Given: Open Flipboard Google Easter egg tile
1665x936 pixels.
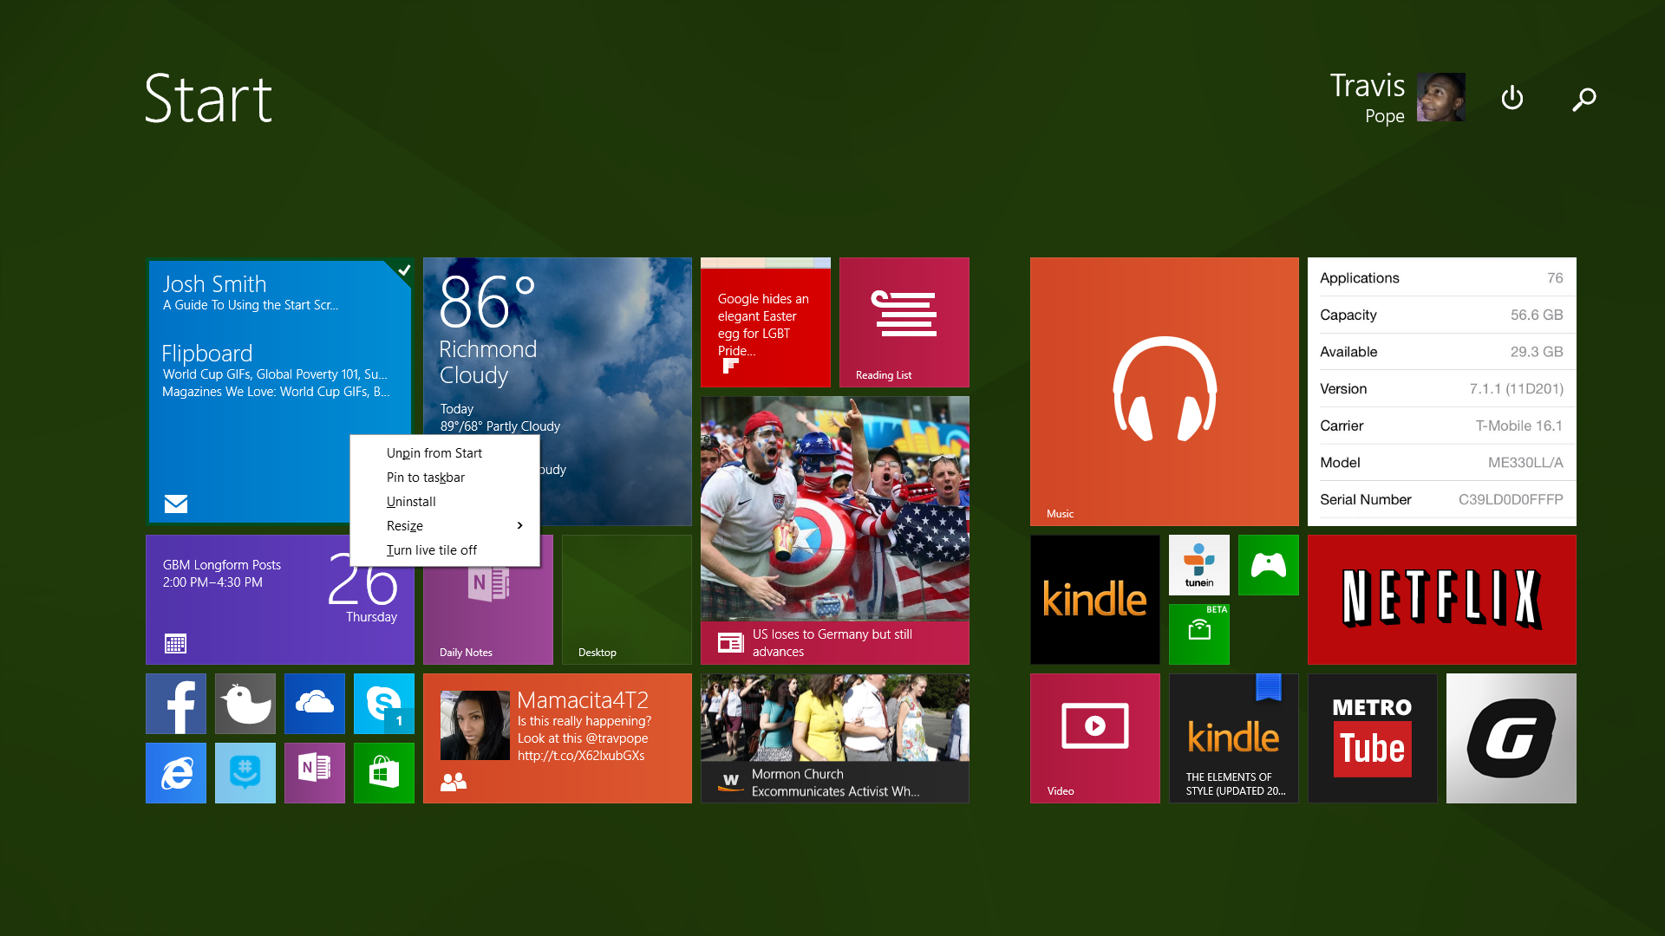Looking at the screenshot, I should click(x=766, y=322).
